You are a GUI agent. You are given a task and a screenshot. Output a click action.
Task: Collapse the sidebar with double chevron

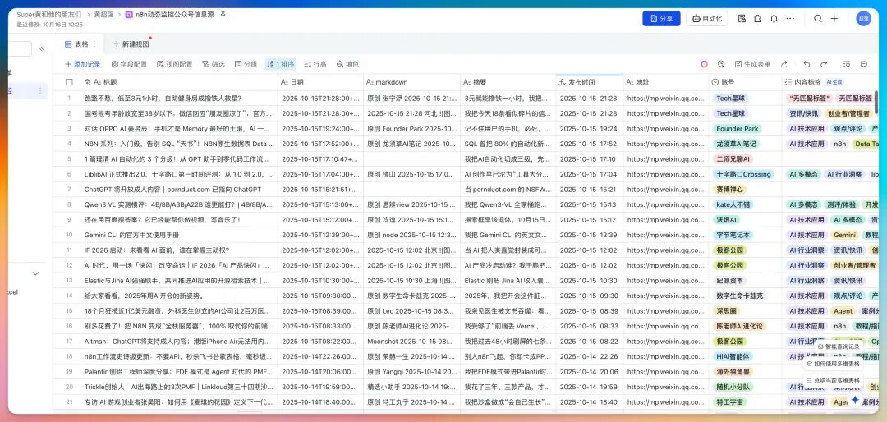click(42, 49)
